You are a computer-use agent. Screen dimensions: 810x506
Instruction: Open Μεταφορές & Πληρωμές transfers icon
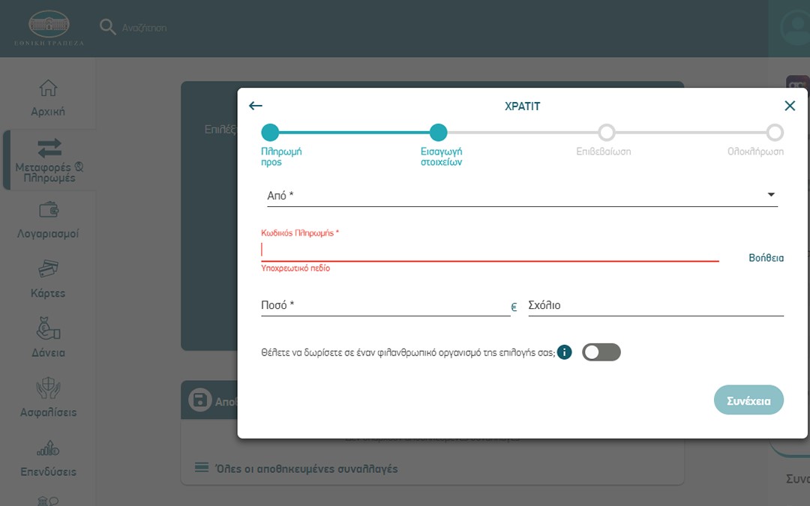coord(49,148)
